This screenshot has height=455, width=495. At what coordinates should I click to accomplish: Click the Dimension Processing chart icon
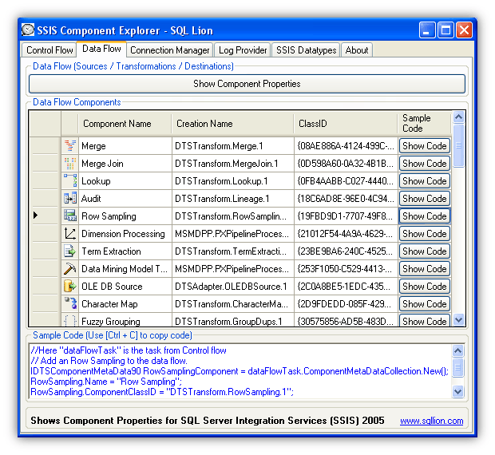pyautogui.click(x=69, y=234)
